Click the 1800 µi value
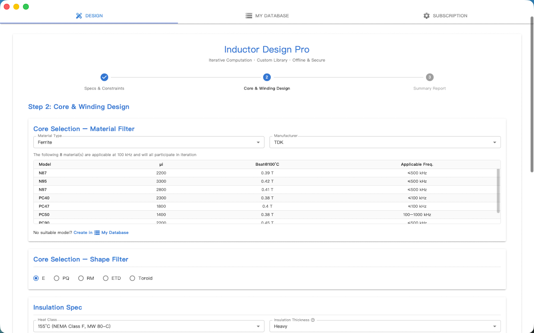534x333 pixels. coord(161,206)
